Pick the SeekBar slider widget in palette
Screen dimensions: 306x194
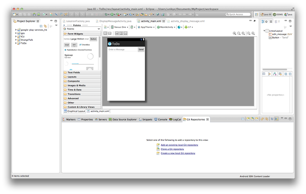[x=82, y=64]
